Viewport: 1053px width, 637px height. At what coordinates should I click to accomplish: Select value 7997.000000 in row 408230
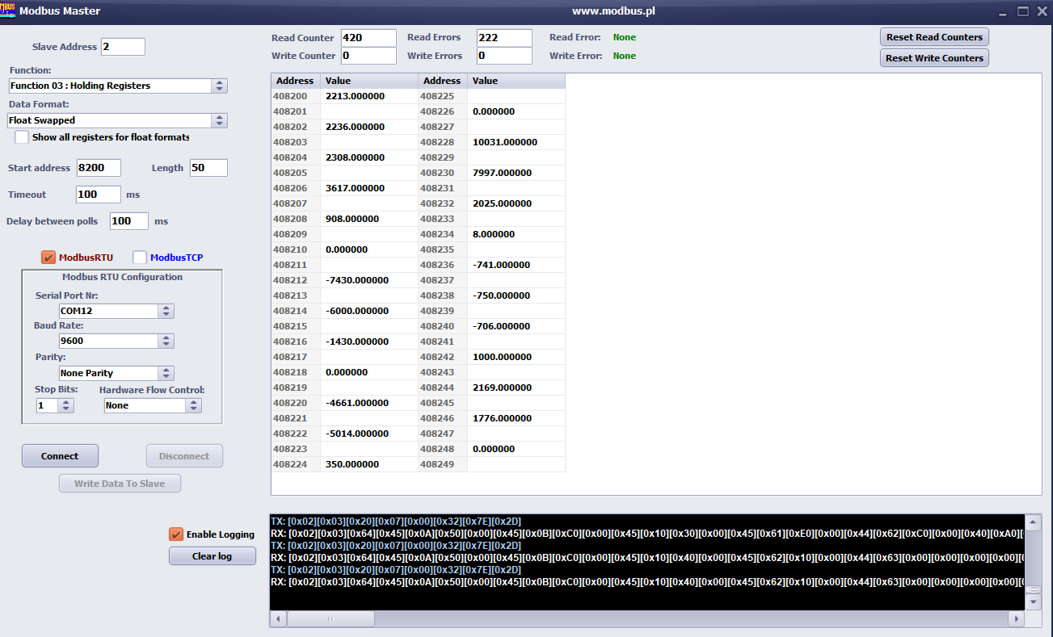pyautogui.click(x=516, y=173)
